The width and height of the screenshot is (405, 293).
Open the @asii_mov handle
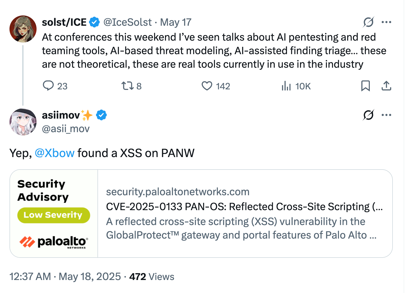[x=66, y=129]
